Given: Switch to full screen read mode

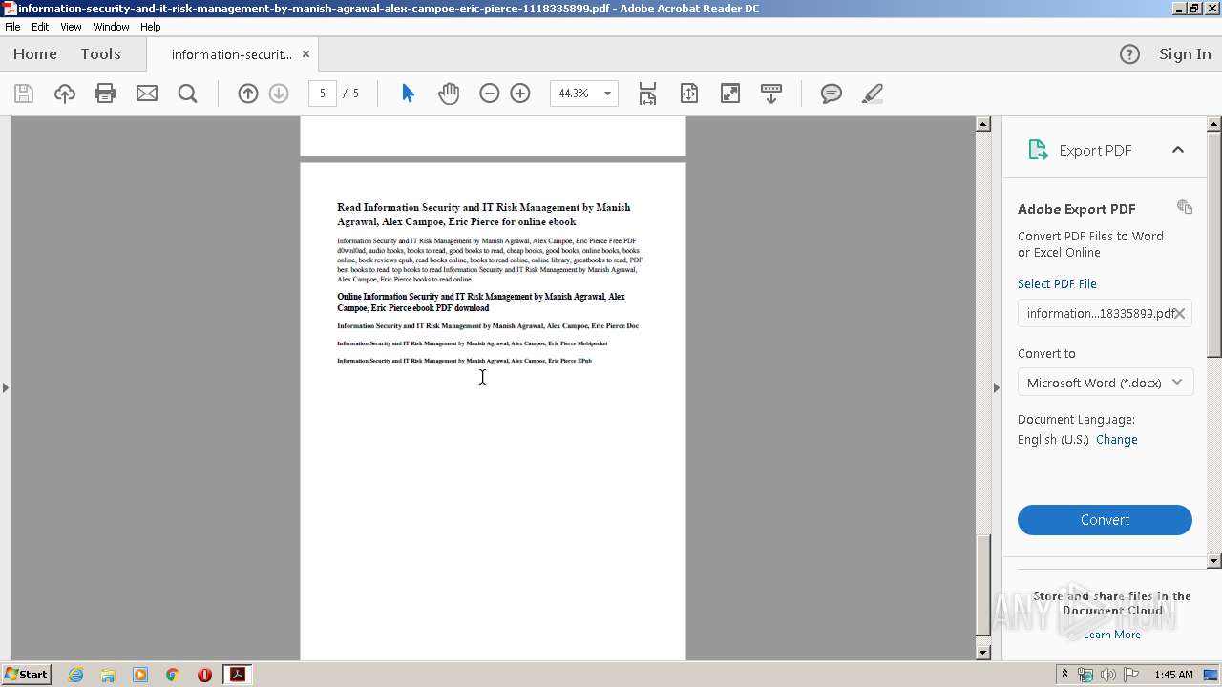Looking at the screenshot, I should tap(730, 94).
